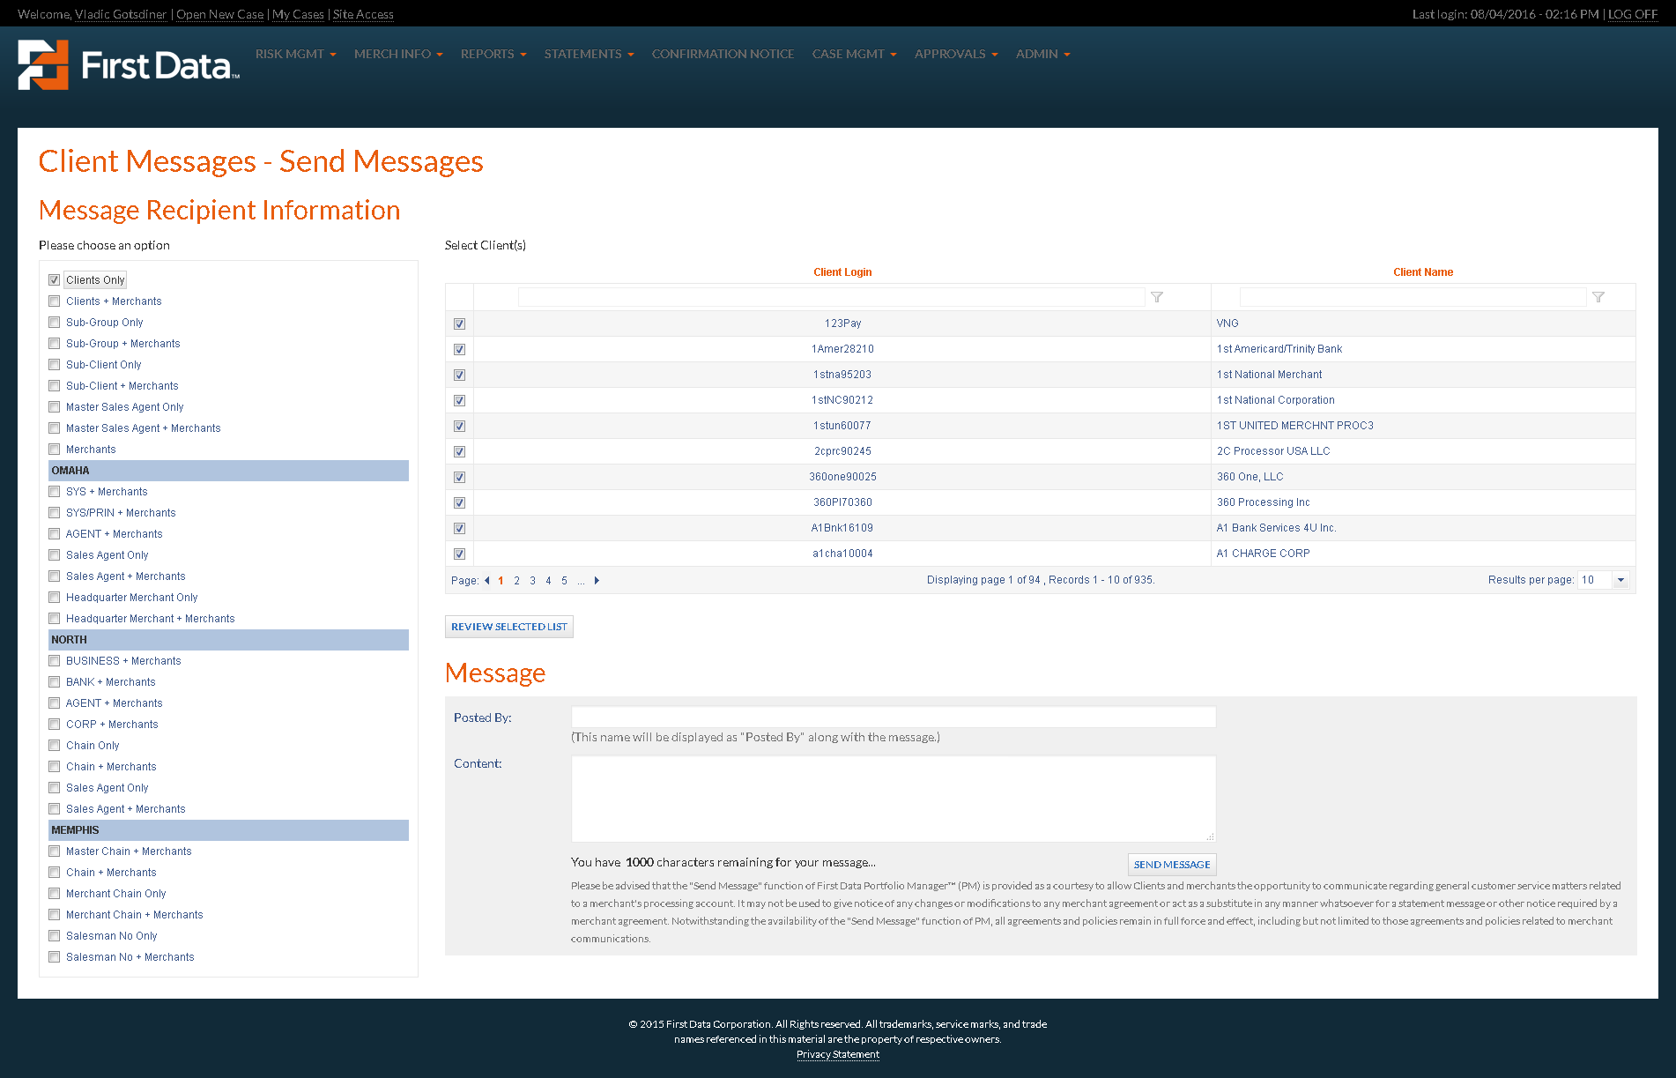
Task: Click 1st National Corporation client name
Action: 1275,400
